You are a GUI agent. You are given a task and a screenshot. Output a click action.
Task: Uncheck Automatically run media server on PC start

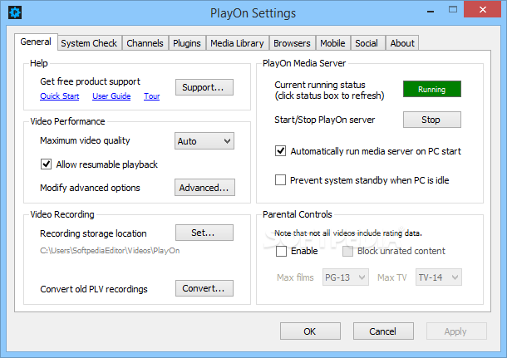point(280,151)
